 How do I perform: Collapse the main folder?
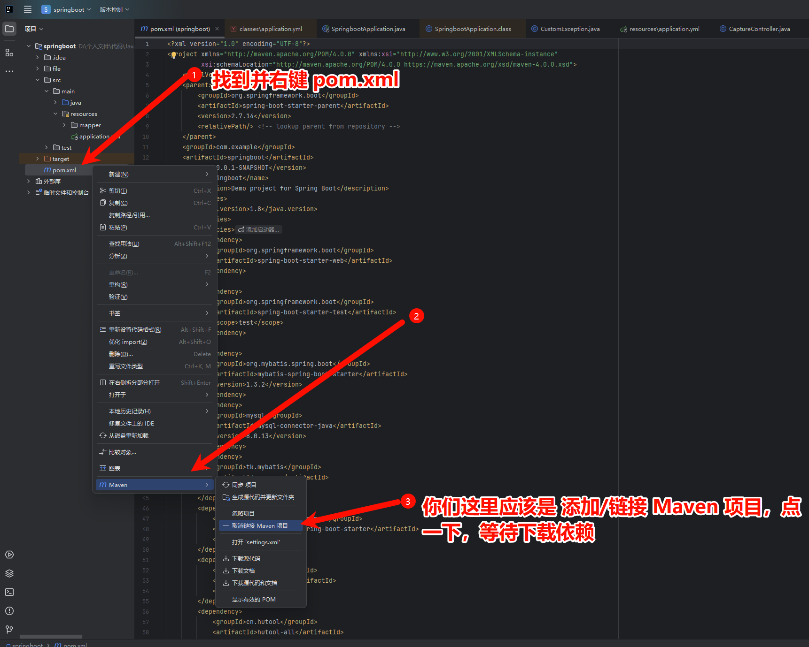[47, 91]
